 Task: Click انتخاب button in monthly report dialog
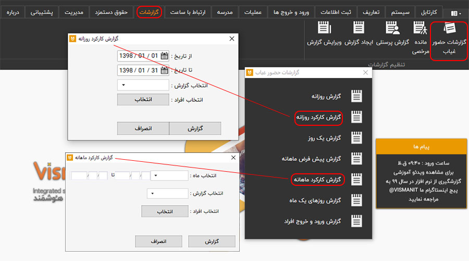click(x=165, y=211)
